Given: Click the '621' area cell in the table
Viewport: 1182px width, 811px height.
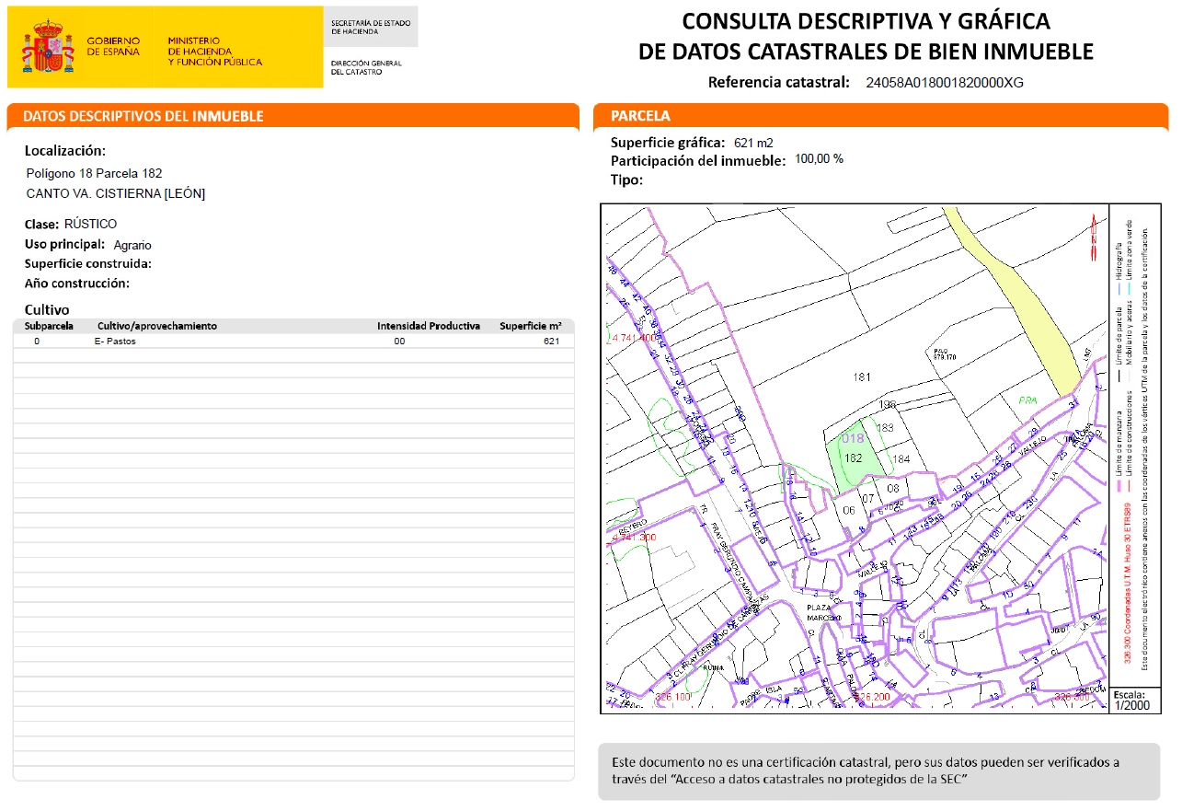Looking at the screenshot, I should (551, 342).
